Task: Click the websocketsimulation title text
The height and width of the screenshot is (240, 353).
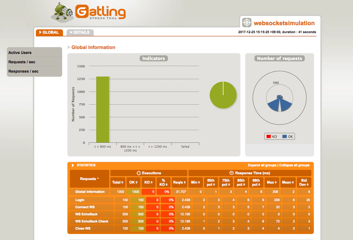Action: [284, 23]
